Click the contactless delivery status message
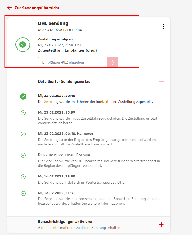This screenshot has height=235, width=192. [x=95, y=102]
